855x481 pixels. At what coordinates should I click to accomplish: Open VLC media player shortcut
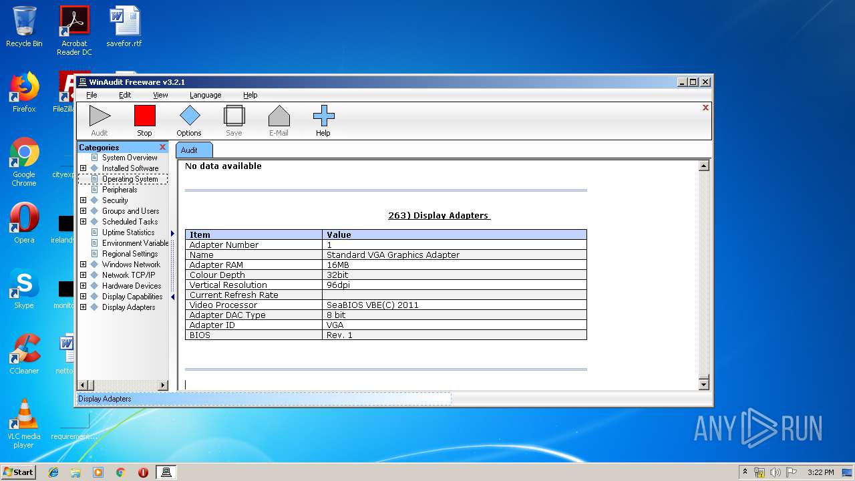[x=24, y=424]
